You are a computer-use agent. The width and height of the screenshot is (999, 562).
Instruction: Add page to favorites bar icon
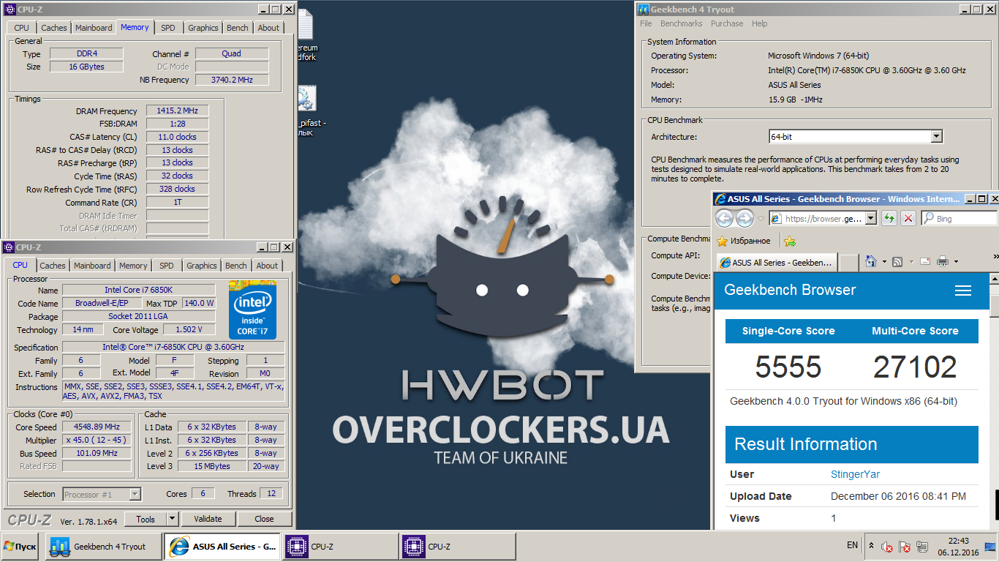point(789,241)
